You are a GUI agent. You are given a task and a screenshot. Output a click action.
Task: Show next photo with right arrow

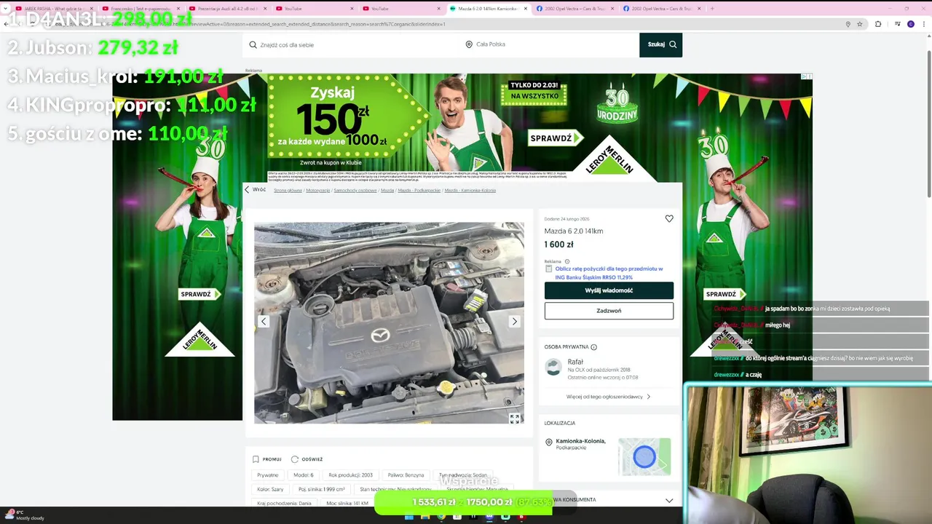coord(515,321)
